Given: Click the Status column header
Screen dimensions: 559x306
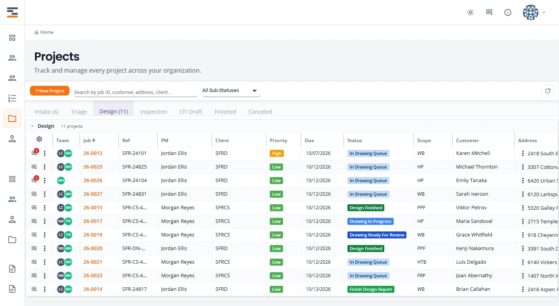Looking at the screenshot, I should [355, 141].
